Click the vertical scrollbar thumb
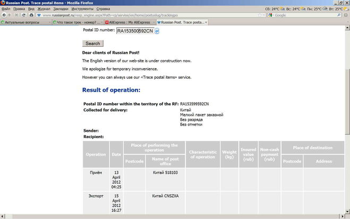 click(x=347, y=102)
